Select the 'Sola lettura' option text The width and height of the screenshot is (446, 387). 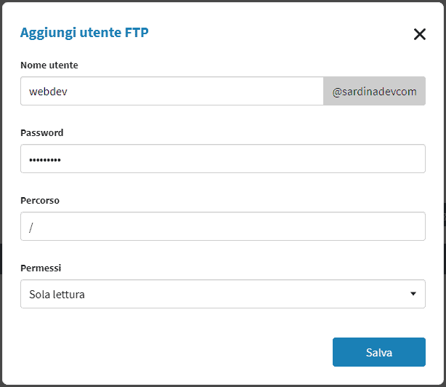pyautogui.click(x=57, y=295)
